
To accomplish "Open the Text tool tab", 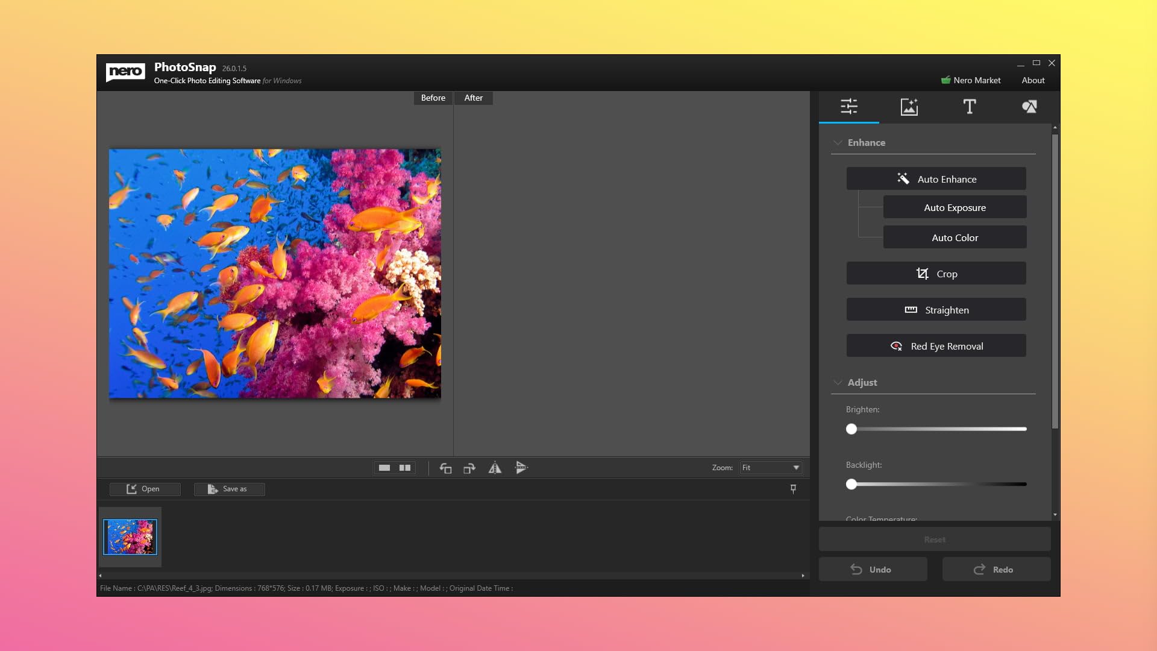I will click(969, 107).
